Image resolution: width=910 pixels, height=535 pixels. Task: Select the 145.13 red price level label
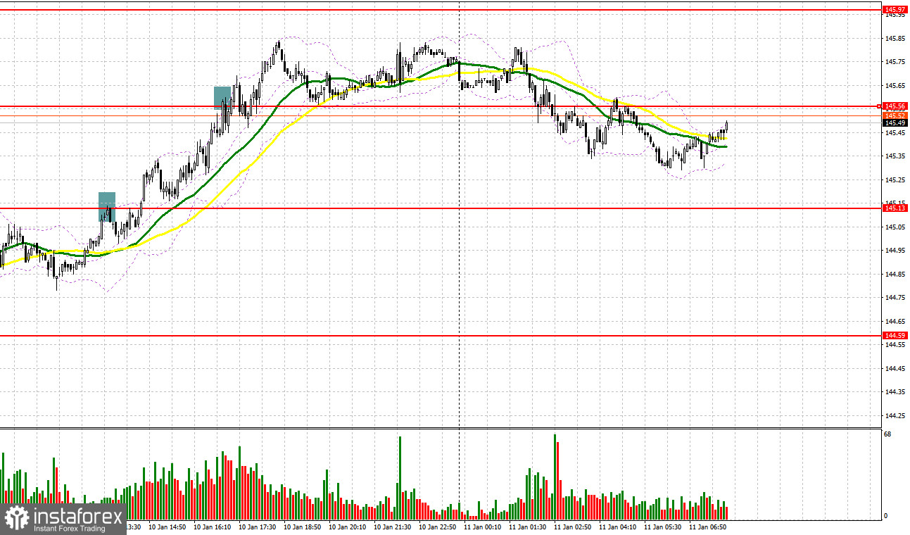[895, 208]
